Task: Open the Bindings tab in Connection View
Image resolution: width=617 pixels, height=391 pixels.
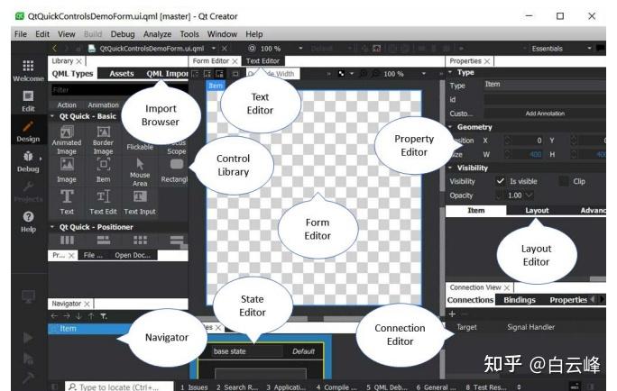Action: point(520,300)
